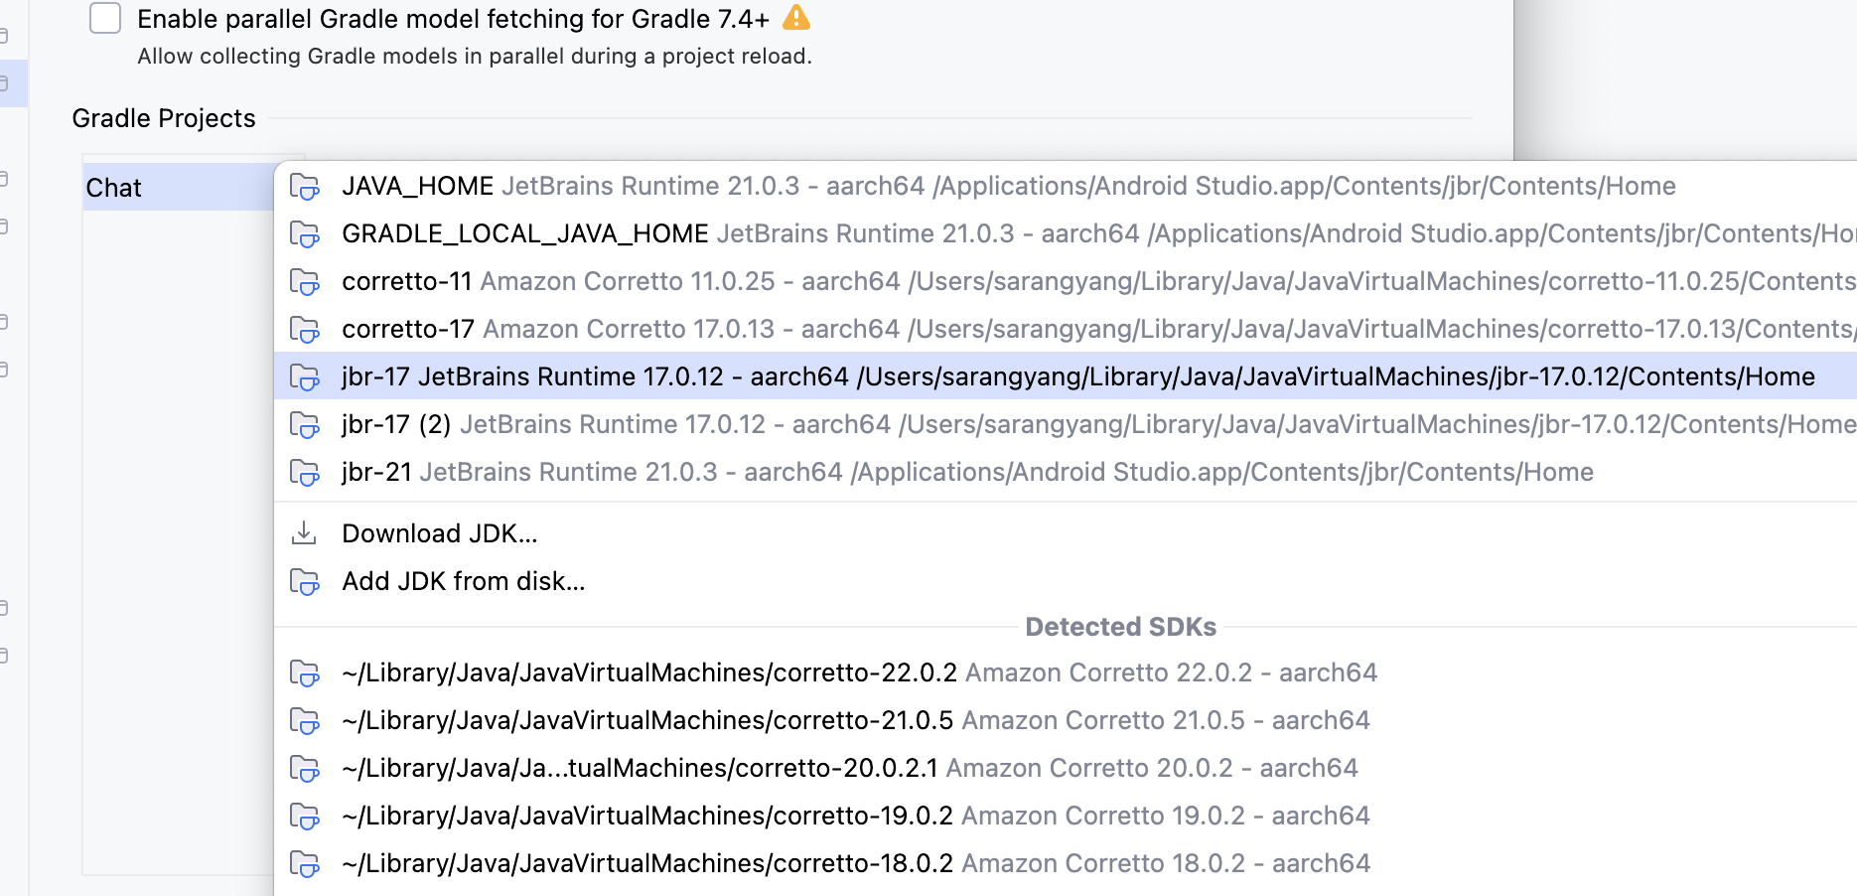Pick the jbr-17 (2) runtime entry
The width and height of the screenshot is (1857, 896).
click(x=1065, y=424)
